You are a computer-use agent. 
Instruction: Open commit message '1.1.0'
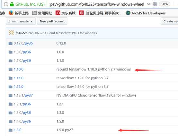[x=60, y=60]
